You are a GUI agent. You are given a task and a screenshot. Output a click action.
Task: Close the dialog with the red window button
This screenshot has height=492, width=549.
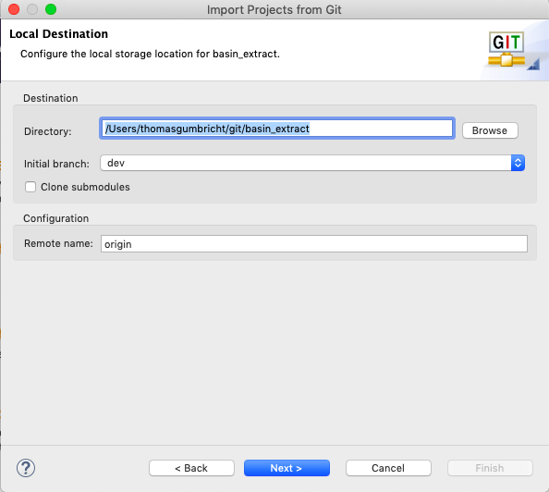(14, 9)
